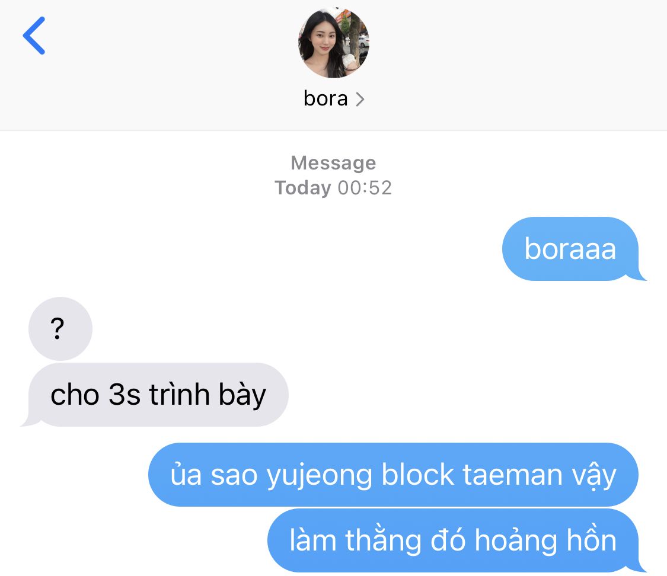Click the word "vậy" ending the blue message
This screenshot has width=667, height=576.
click(594, 476)
